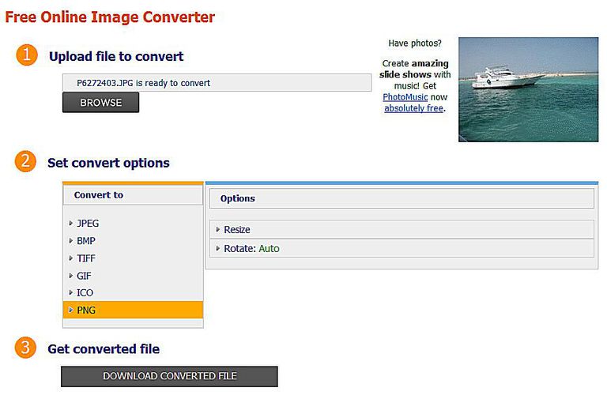Click the orange step 1 circle icon
Viewport: 607px width, 399px height.
[27, 55]
